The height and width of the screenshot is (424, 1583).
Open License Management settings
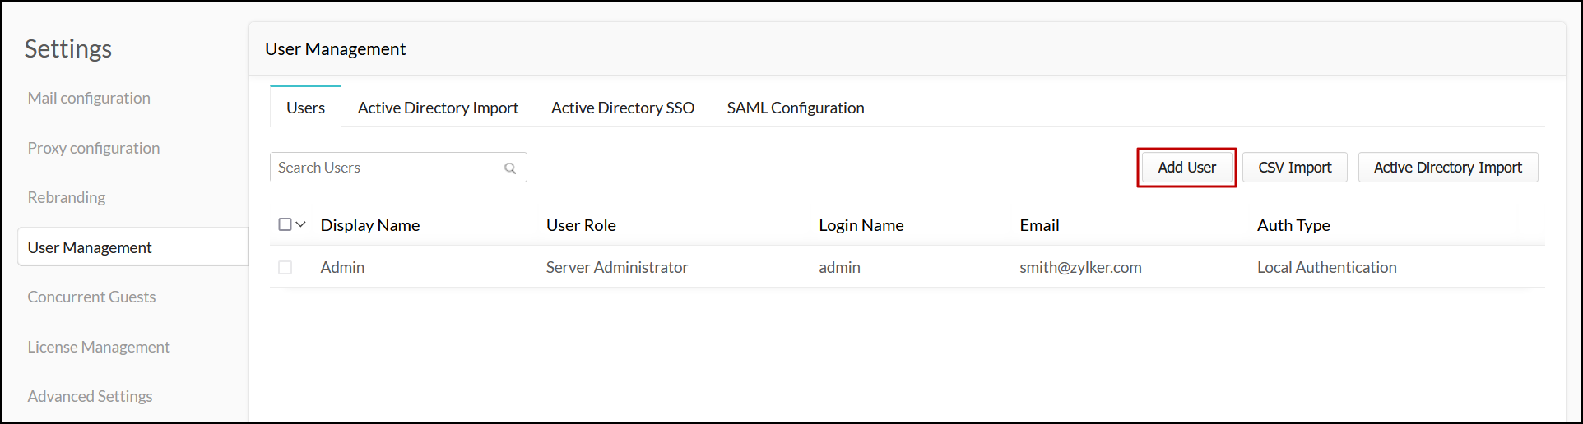pyautogui.click(x=99, y=347)
